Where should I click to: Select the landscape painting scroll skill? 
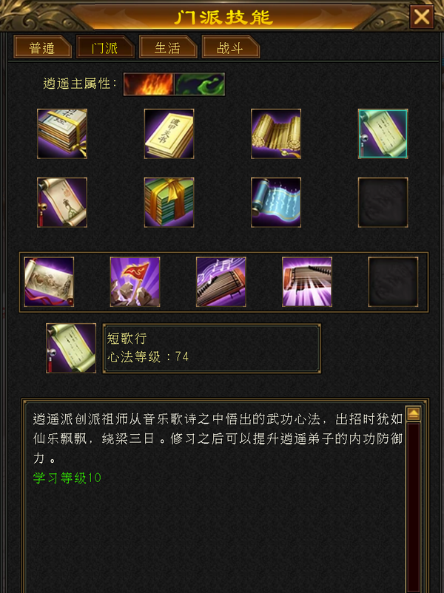49,282
